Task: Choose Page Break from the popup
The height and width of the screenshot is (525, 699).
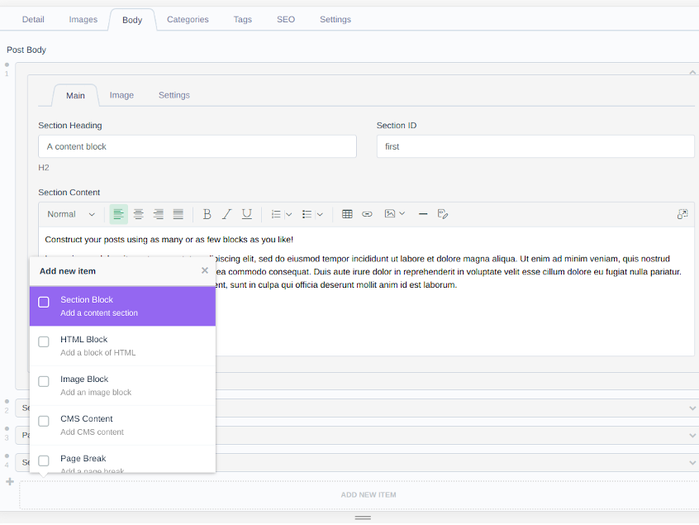Action: pos(122,459)
